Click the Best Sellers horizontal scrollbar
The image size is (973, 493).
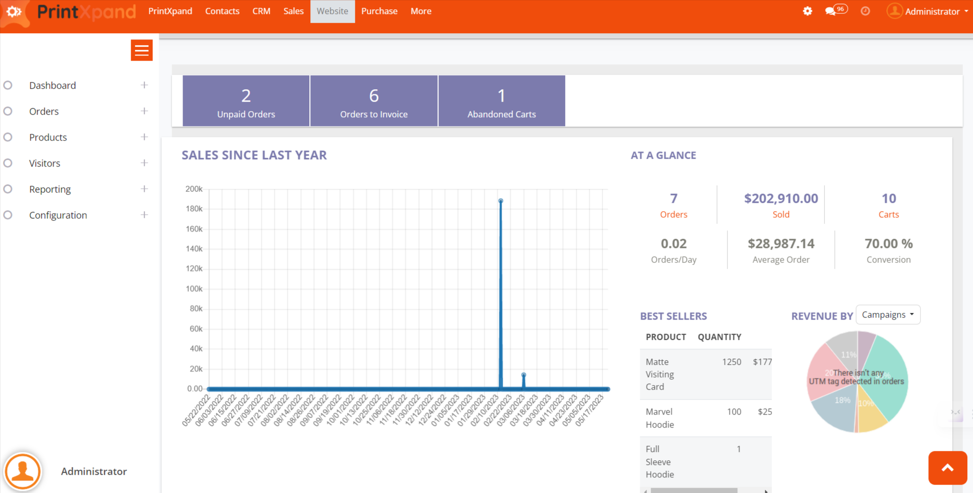click(x=693, y=490)
